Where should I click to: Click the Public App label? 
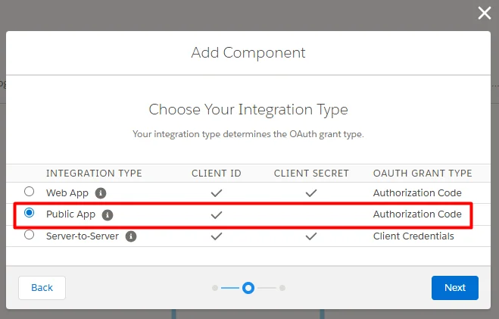pyautogui.click(x=70, y=214)
